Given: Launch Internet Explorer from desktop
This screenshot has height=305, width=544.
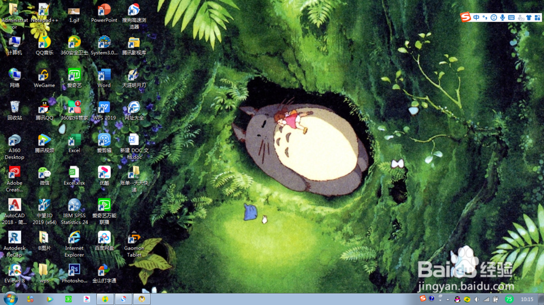Looking at the screenshot, I should tap(74, 244).
